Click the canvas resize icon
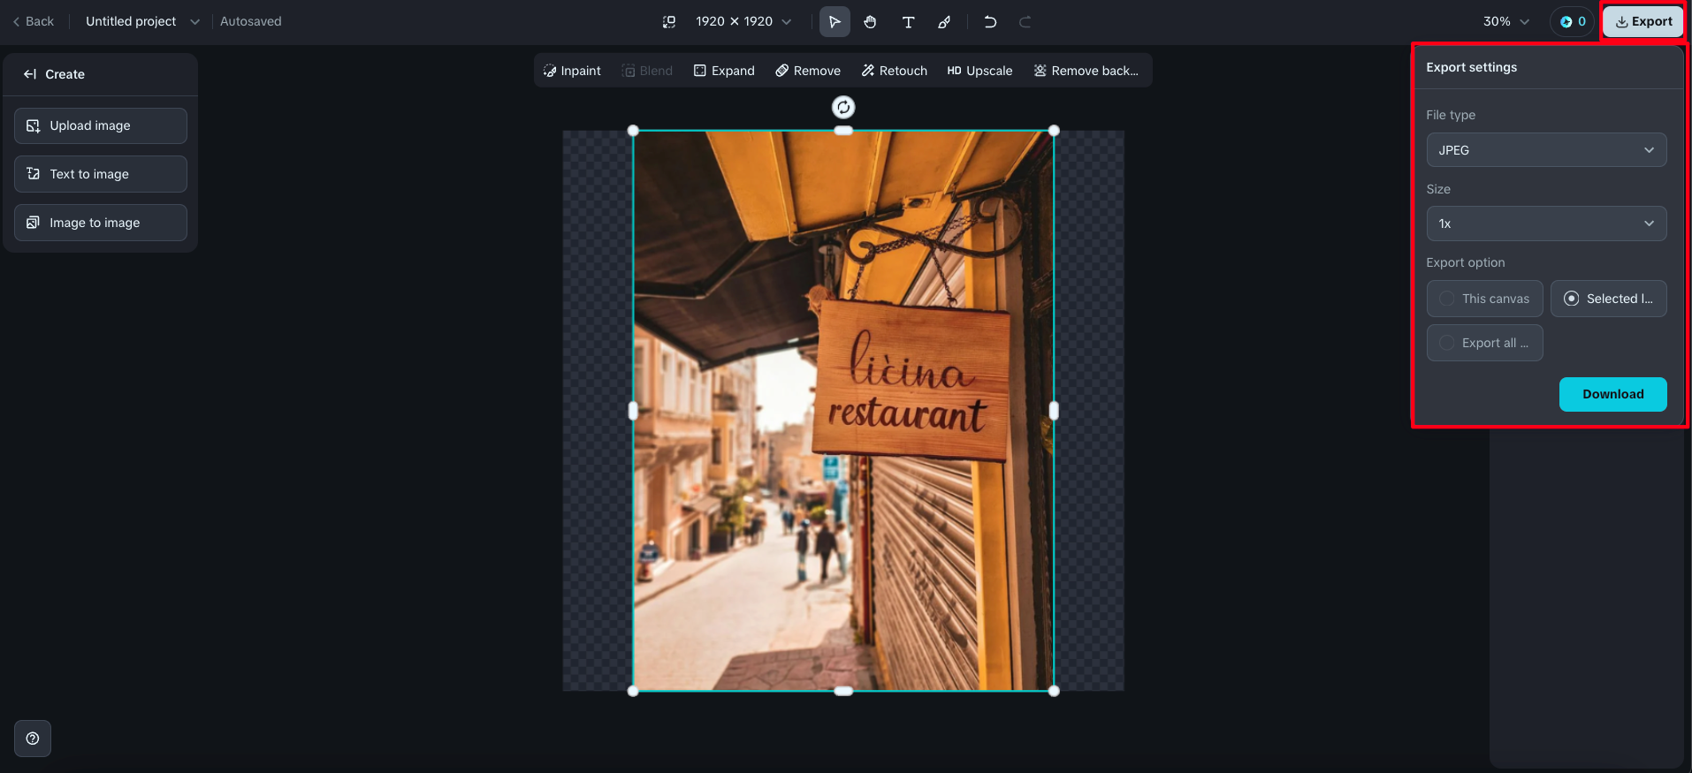1692x773 pixels. tap(669, 22)
